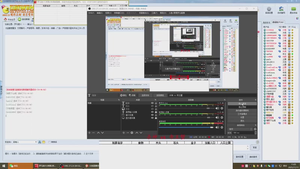Pop out the Scene Transitions dock panel
Screen dimensions: 300x169
pyautogui.click(x=255, y=125)
